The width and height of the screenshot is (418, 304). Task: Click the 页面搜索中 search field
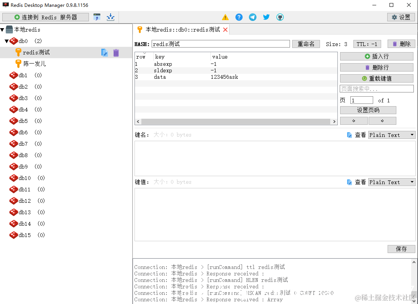click(377, 89)
